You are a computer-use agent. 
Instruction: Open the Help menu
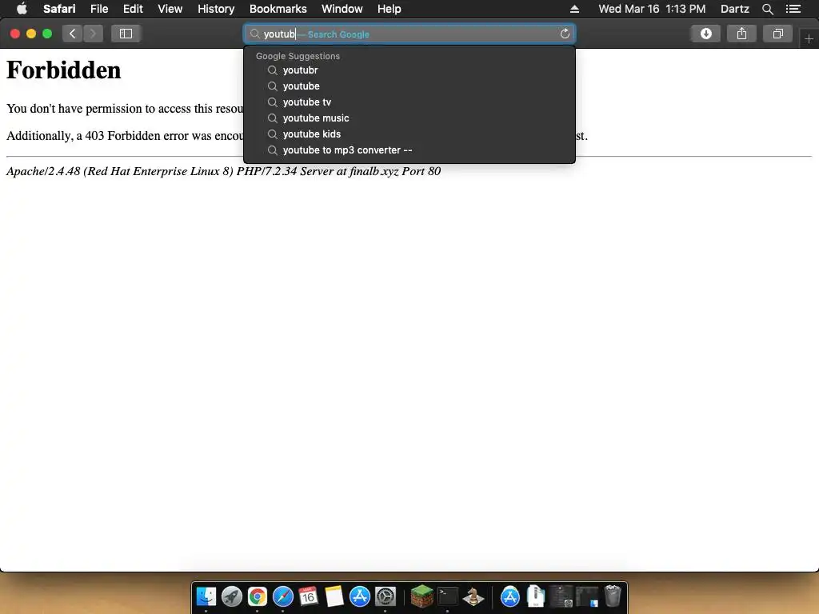pyautogui.click(x=390, y=9)
